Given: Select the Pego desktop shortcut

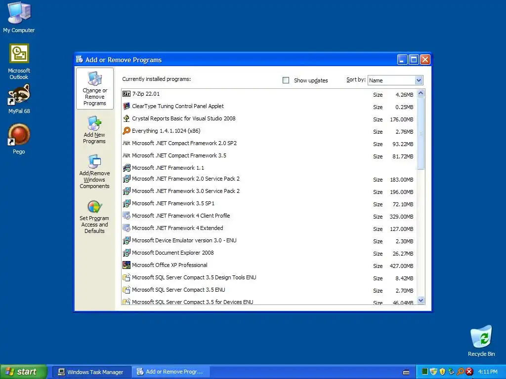Looking at the screenshot, I should [x=19, y=139].
